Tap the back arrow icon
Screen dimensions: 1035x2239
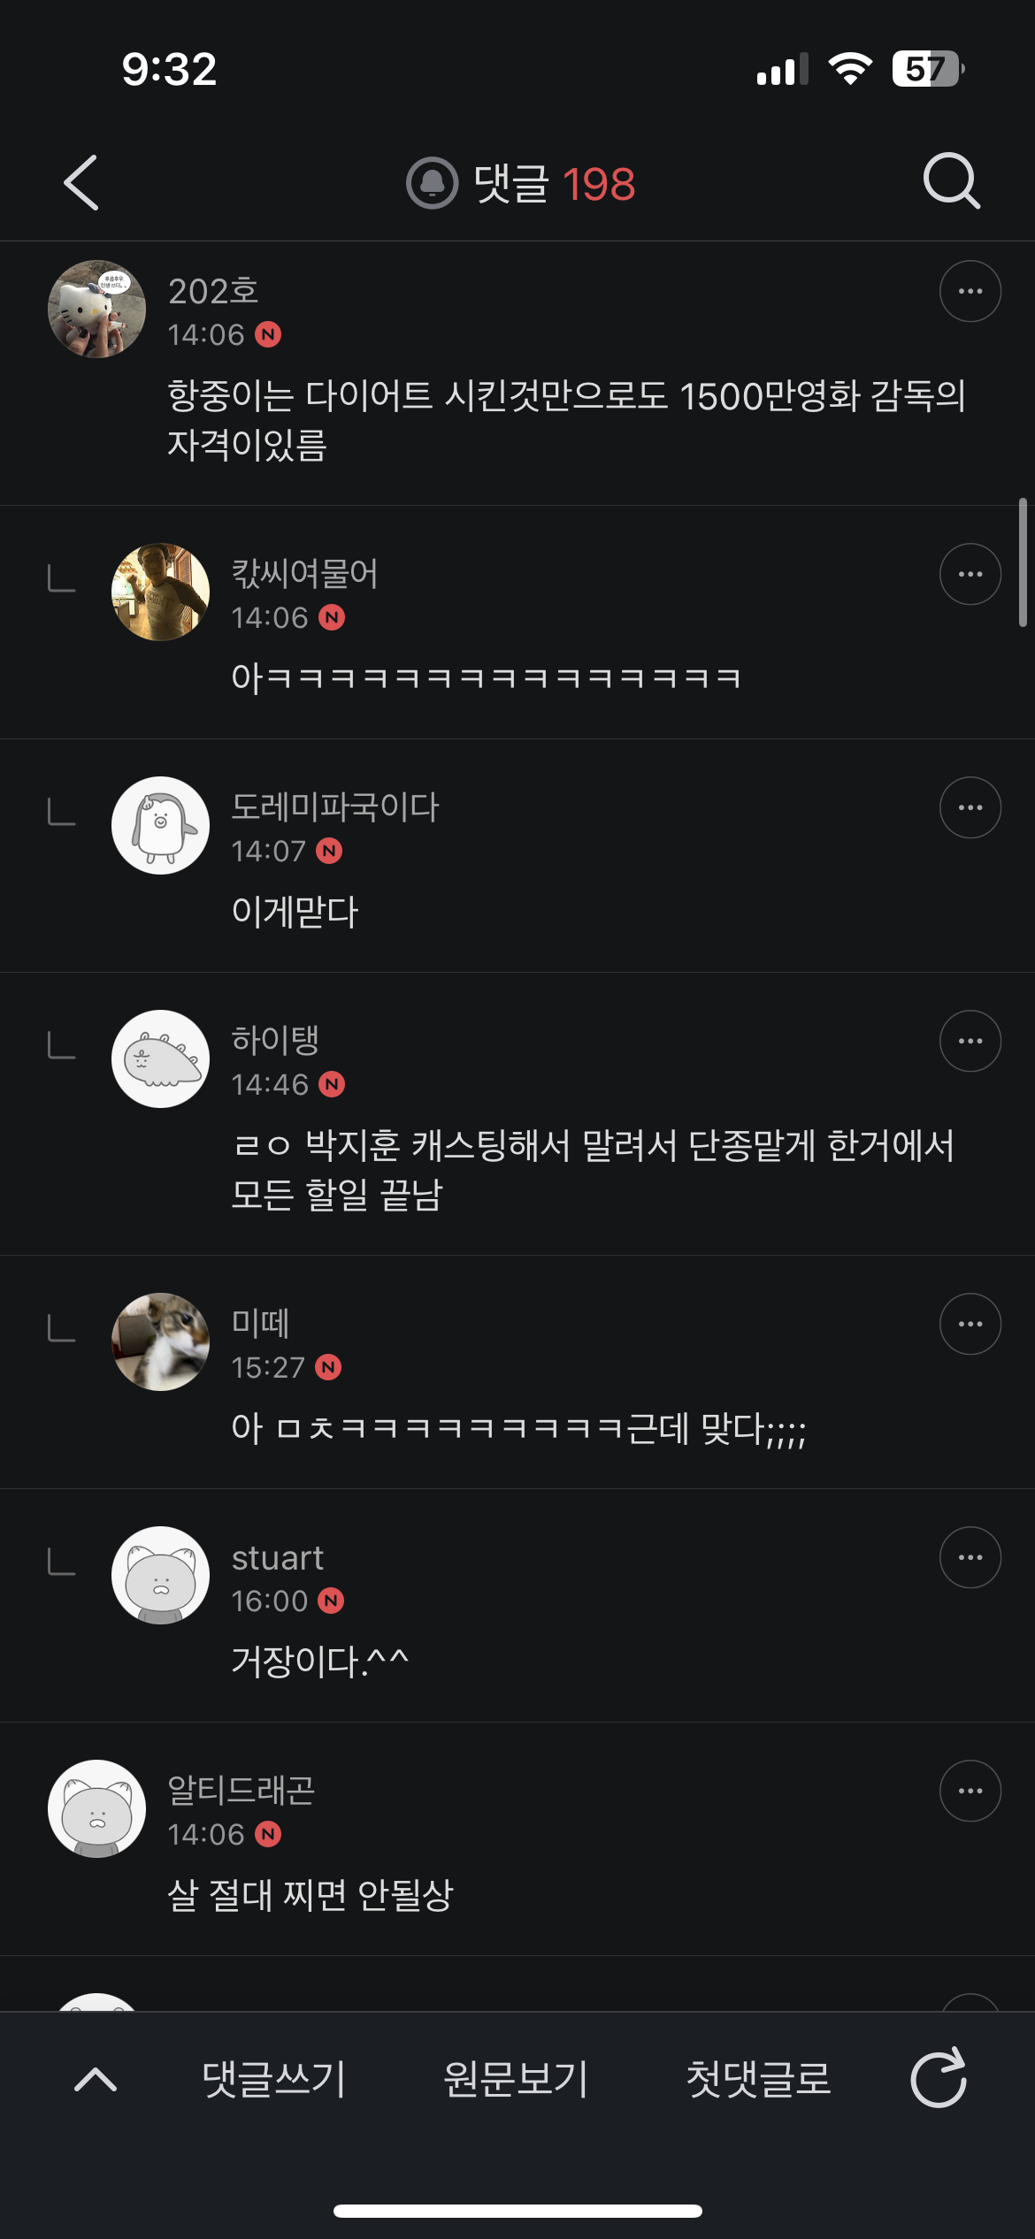(x=81, y=183)
